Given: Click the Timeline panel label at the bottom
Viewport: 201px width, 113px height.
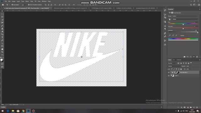Looking at the screenshot, I should click(3, 107).
